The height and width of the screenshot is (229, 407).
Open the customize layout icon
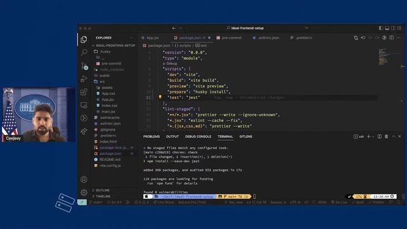click(x=399, y=28)
